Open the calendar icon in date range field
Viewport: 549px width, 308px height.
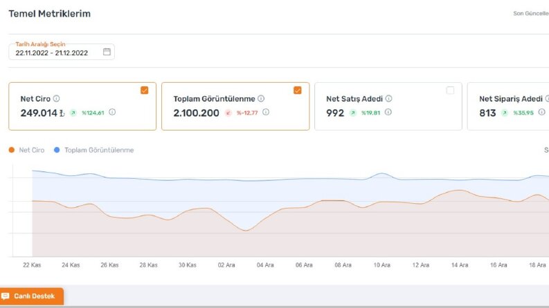coord(107,52)
